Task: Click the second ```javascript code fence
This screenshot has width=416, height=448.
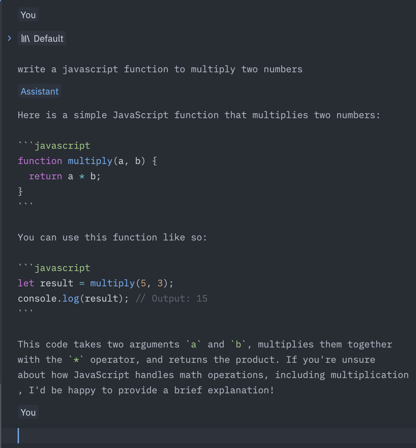Action: click(54, 268)
